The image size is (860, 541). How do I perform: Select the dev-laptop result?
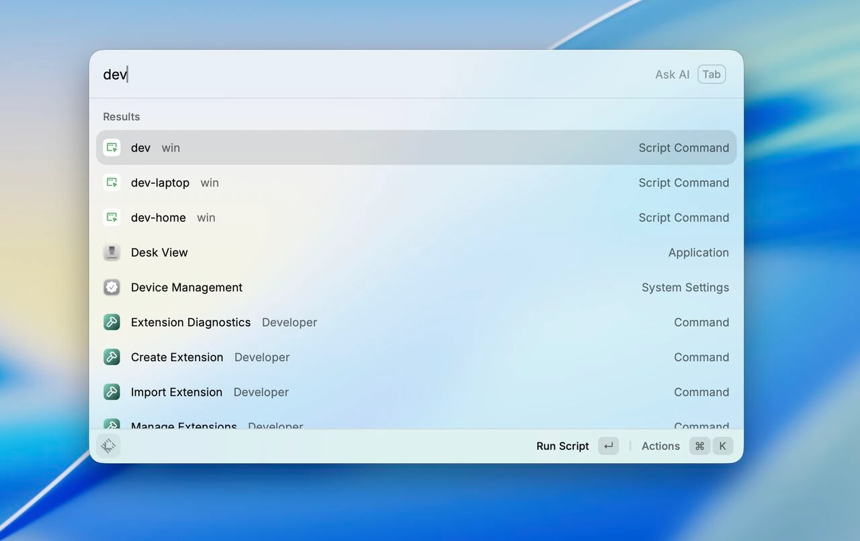(x=417, y=183)
